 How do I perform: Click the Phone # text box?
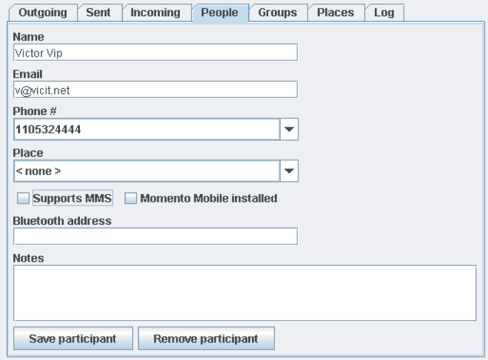click(146, 129)
